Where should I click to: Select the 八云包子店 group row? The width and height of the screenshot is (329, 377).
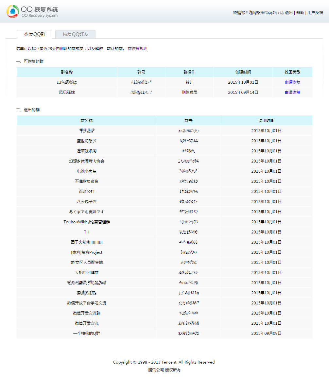164,201
